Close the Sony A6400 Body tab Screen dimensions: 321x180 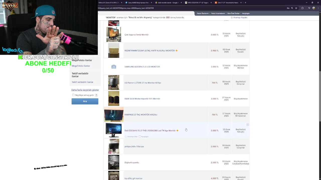151,2
